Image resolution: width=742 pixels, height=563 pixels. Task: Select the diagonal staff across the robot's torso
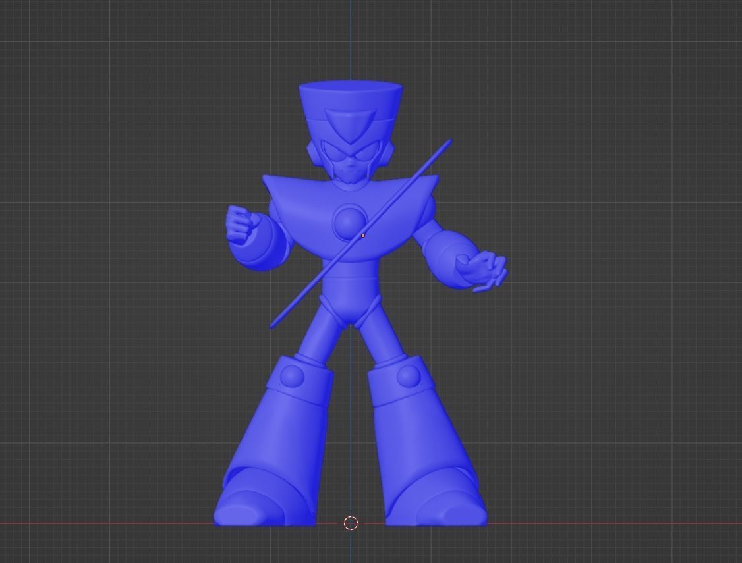click(361, 234)
